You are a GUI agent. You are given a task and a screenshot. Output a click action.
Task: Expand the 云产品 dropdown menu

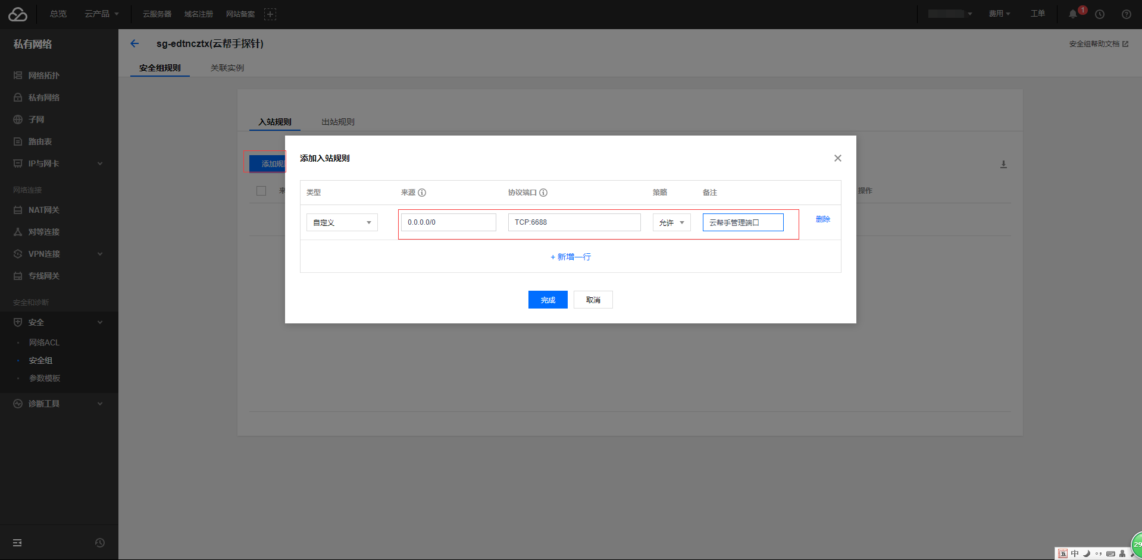101,14
